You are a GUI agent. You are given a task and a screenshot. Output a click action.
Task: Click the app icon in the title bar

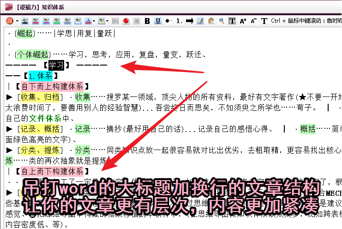pos(9,7)
